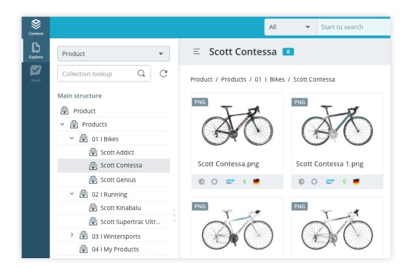
Task: Click the Scott Contessa 1.png file name
Action: pyautogui.click(x=329, y=164)
